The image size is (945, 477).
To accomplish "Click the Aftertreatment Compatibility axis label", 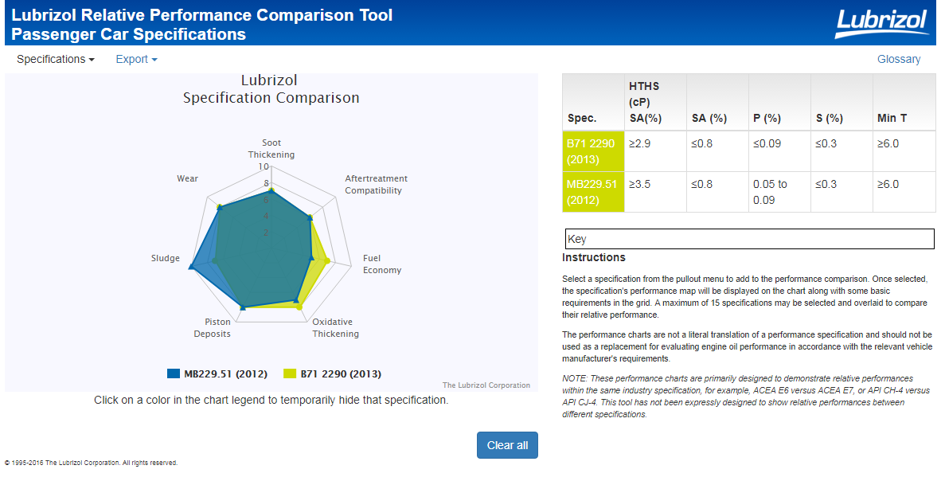I will pyautogui.click(x=376, y=185).
